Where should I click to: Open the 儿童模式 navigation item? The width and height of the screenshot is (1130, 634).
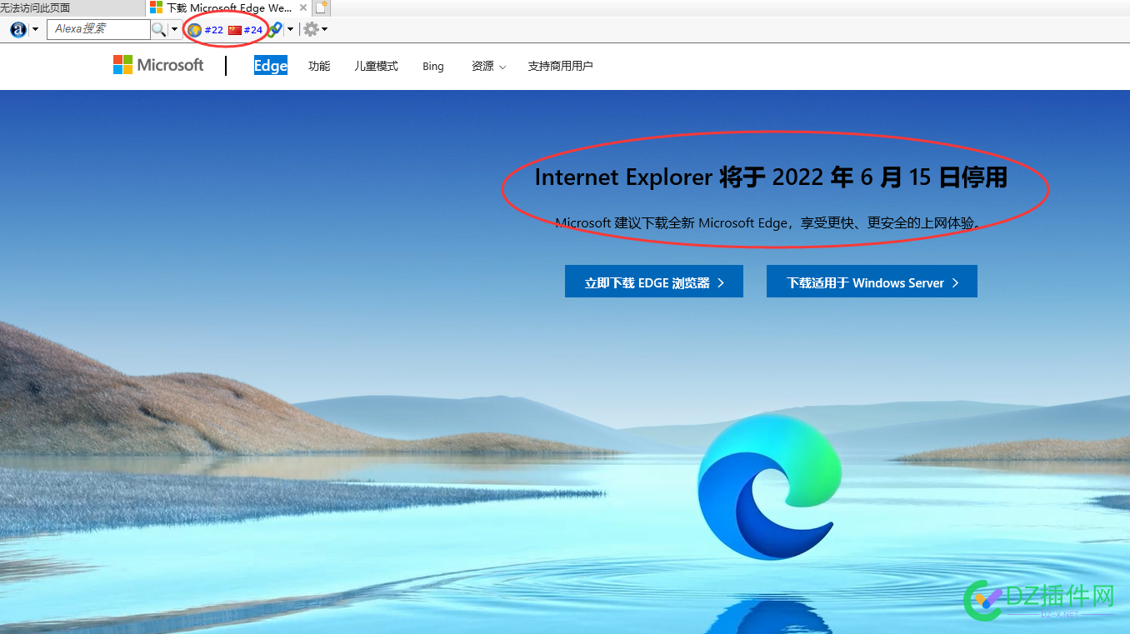pos(376,66)
